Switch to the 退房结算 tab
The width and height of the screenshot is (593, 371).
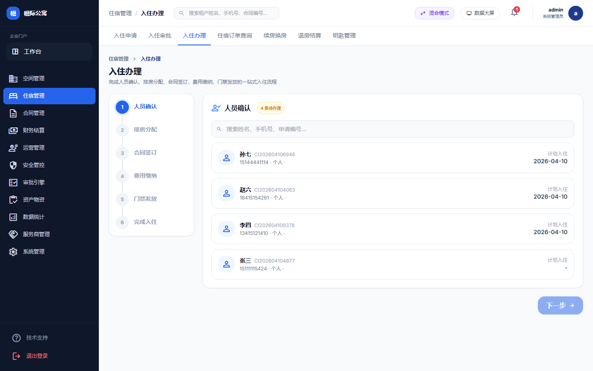[309, 35]
